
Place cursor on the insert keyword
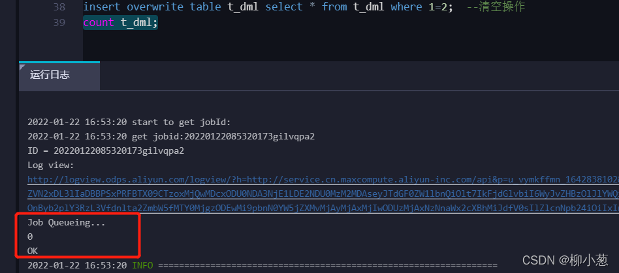[x=101, y=7]
